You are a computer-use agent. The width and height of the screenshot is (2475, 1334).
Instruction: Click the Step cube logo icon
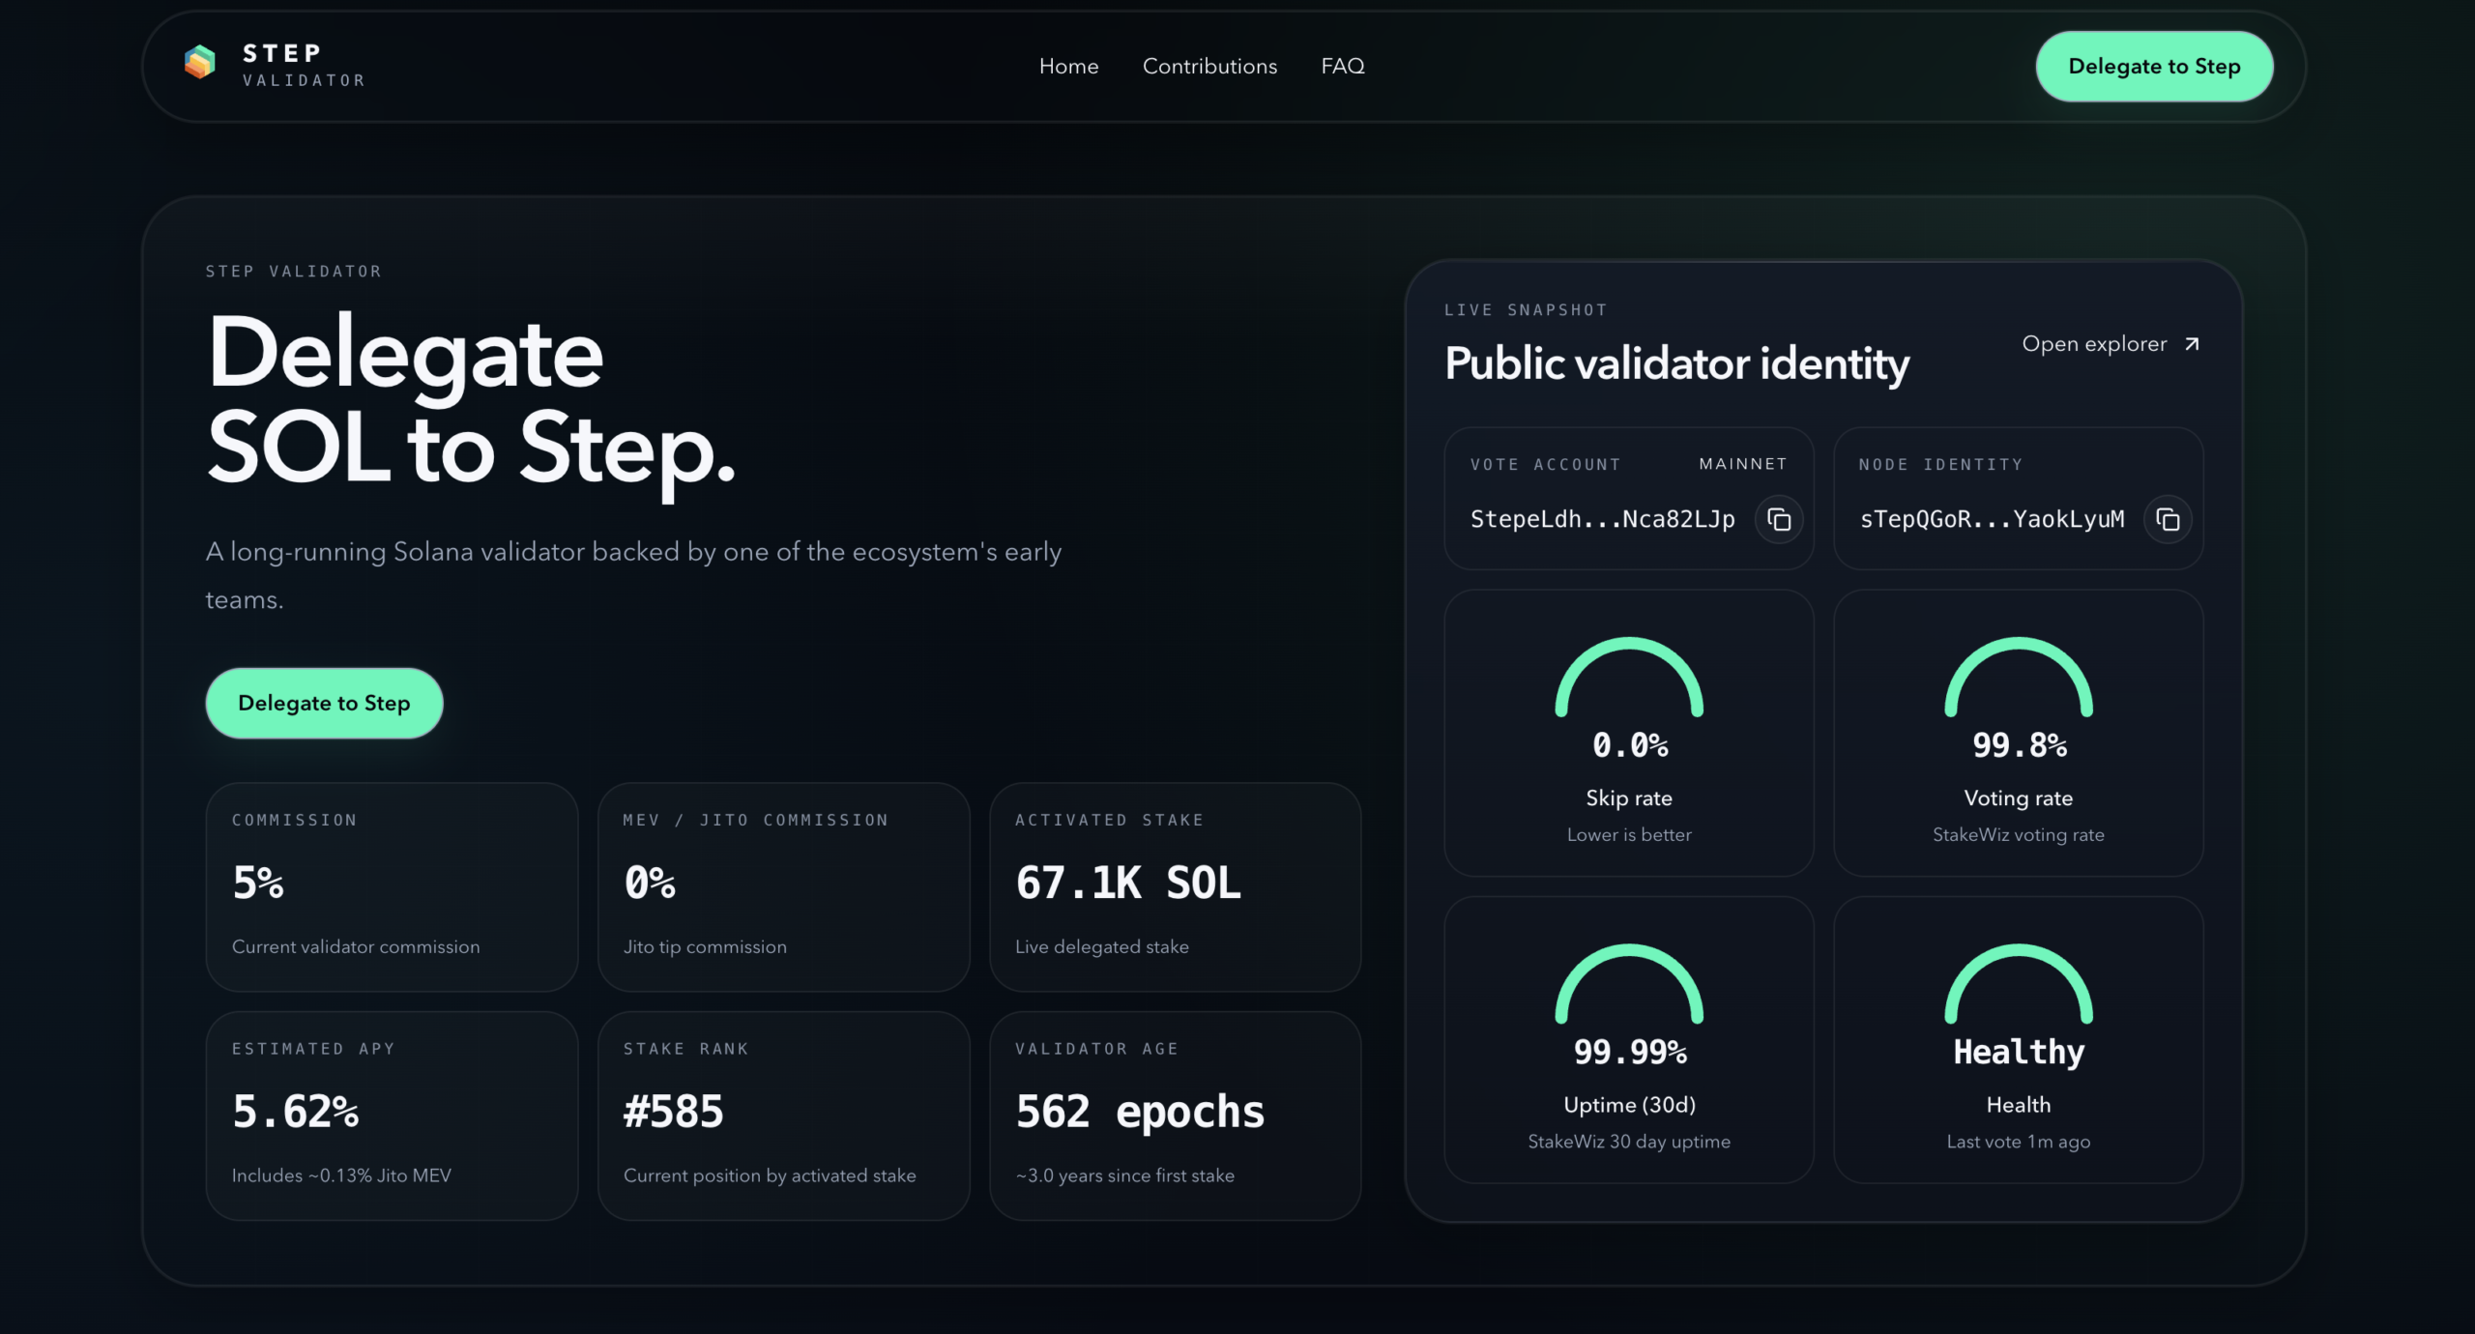point(200,63)
